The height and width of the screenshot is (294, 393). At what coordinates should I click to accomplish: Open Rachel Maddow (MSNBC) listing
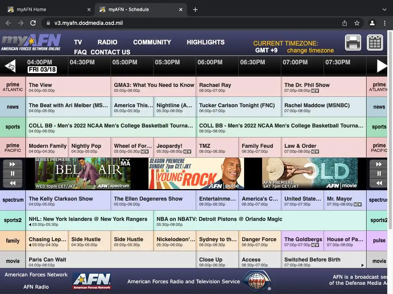tap(324, 107)
